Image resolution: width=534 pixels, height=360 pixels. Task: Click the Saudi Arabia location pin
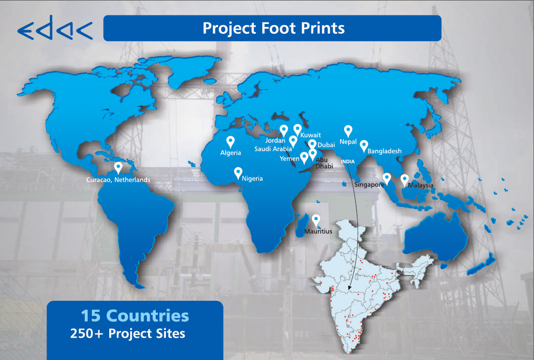click(293, 141)
